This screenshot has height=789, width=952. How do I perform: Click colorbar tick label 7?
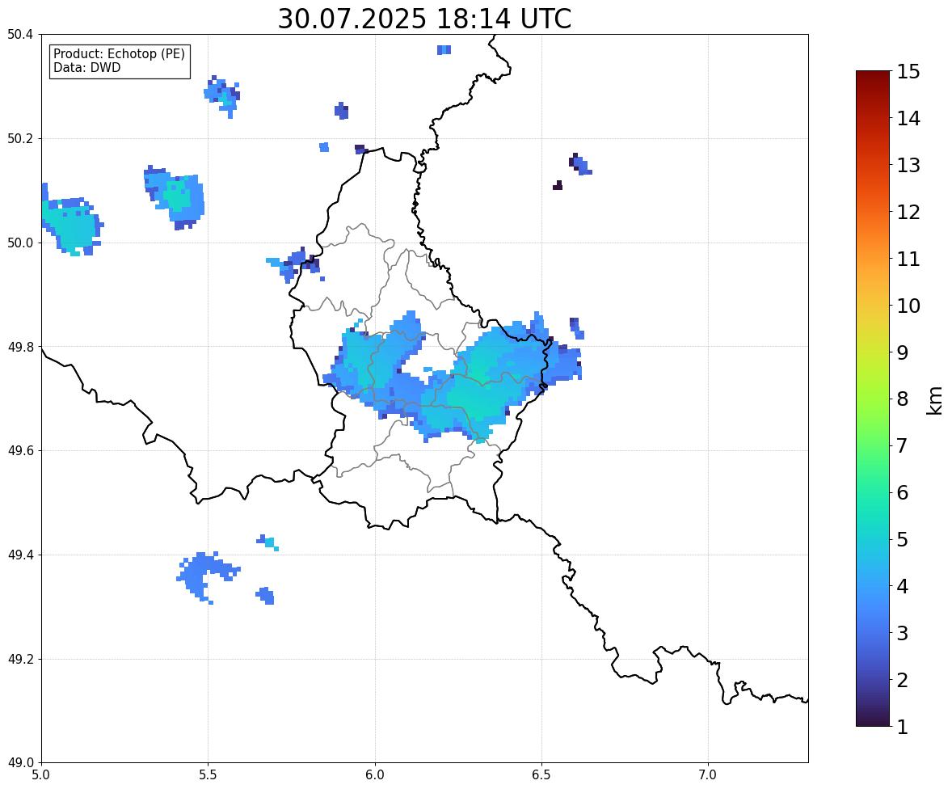(903, 445)
